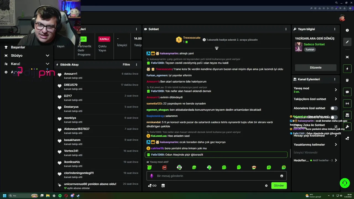This screenshot has width=354, height=199.
Task: Open emoji picker in message field
Action: tap(282, 176)
